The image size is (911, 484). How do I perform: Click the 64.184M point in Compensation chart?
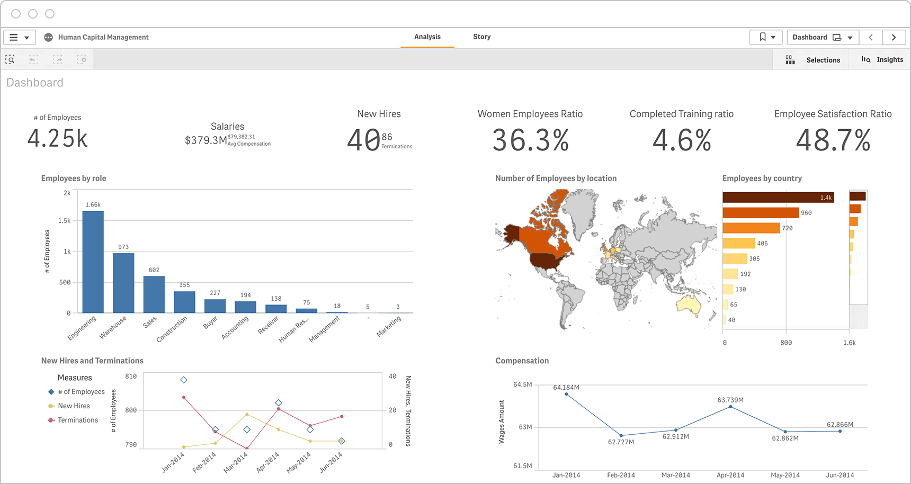(x=566, y=394)
